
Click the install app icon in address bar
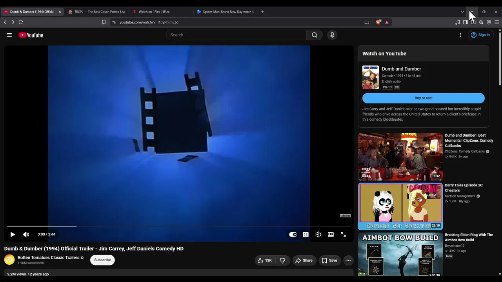(367, 22)
